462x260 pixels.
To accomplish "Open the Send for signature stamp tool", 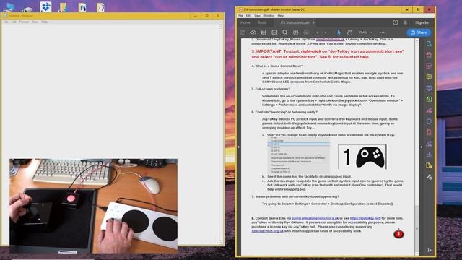I will tap(429, 155).
